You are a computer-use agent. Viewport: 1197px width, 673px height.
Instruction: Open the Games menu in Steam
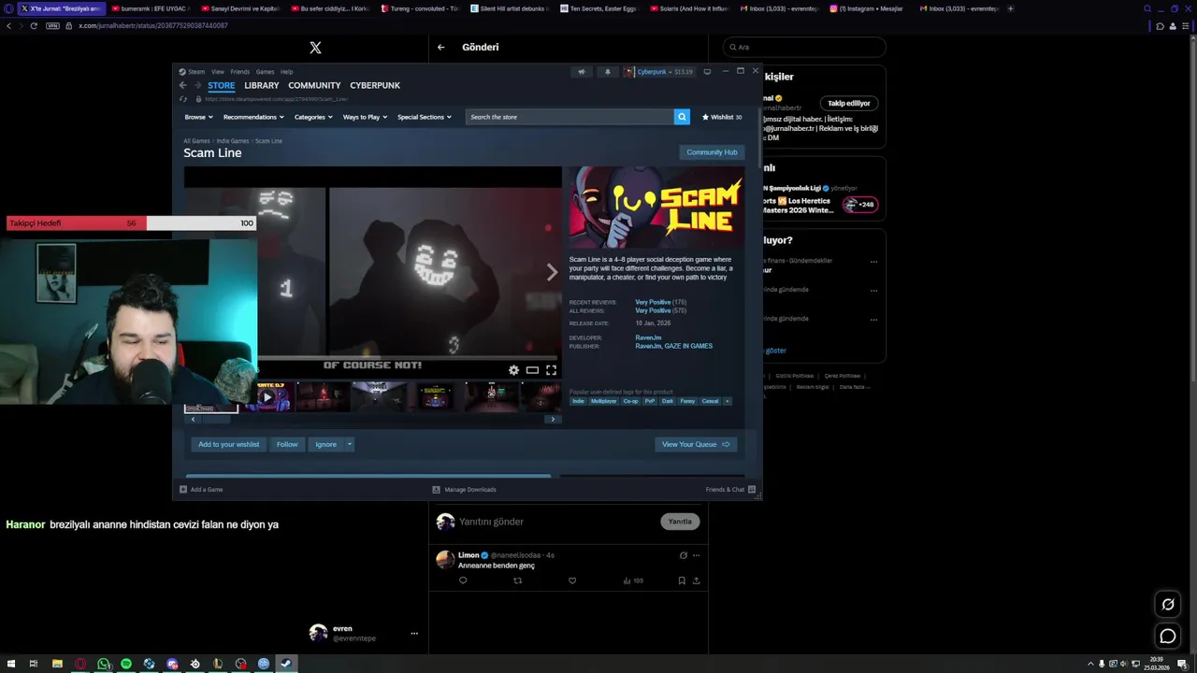coord(266,71)
